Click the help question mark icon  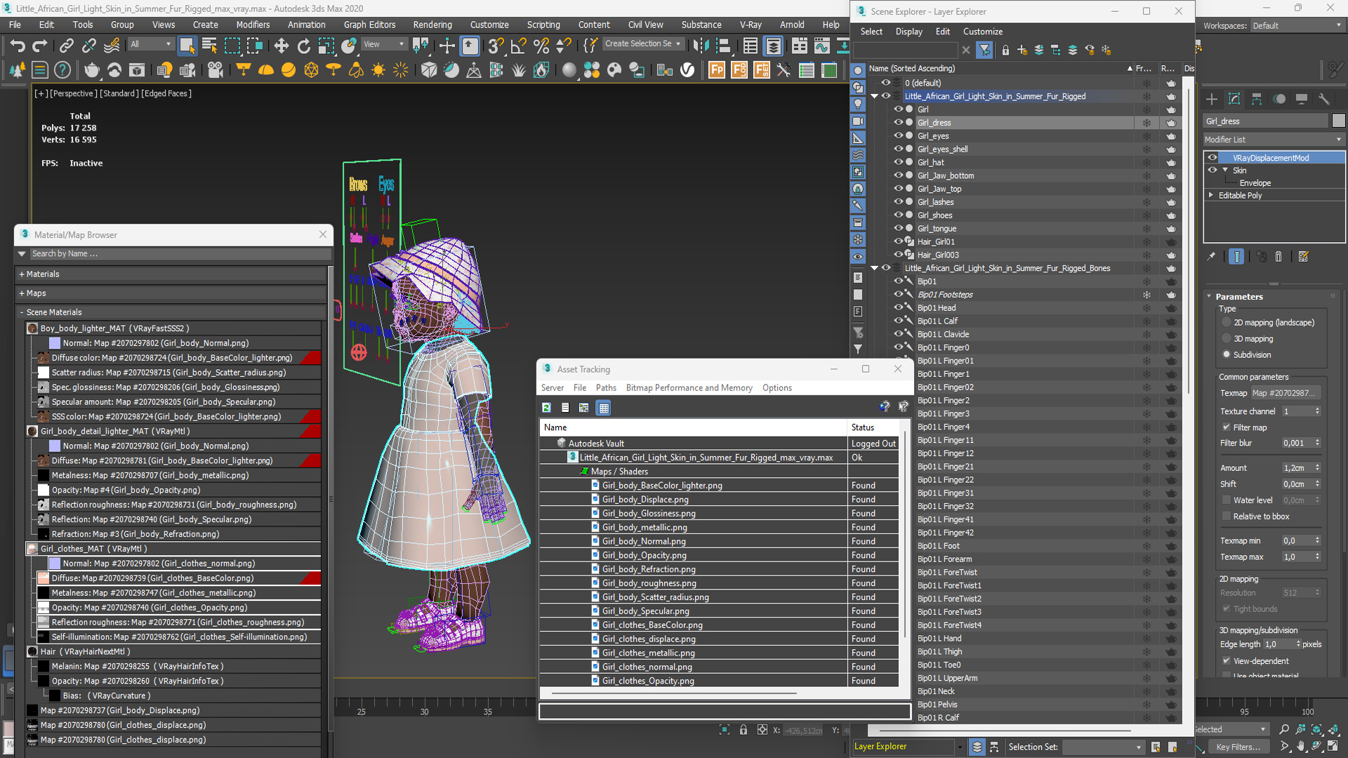[62, 70]
